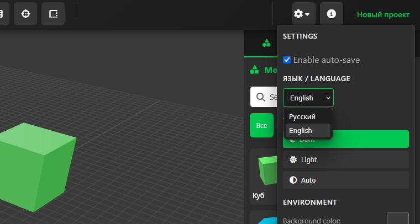Choose the Auto theme option

[346, 180]
